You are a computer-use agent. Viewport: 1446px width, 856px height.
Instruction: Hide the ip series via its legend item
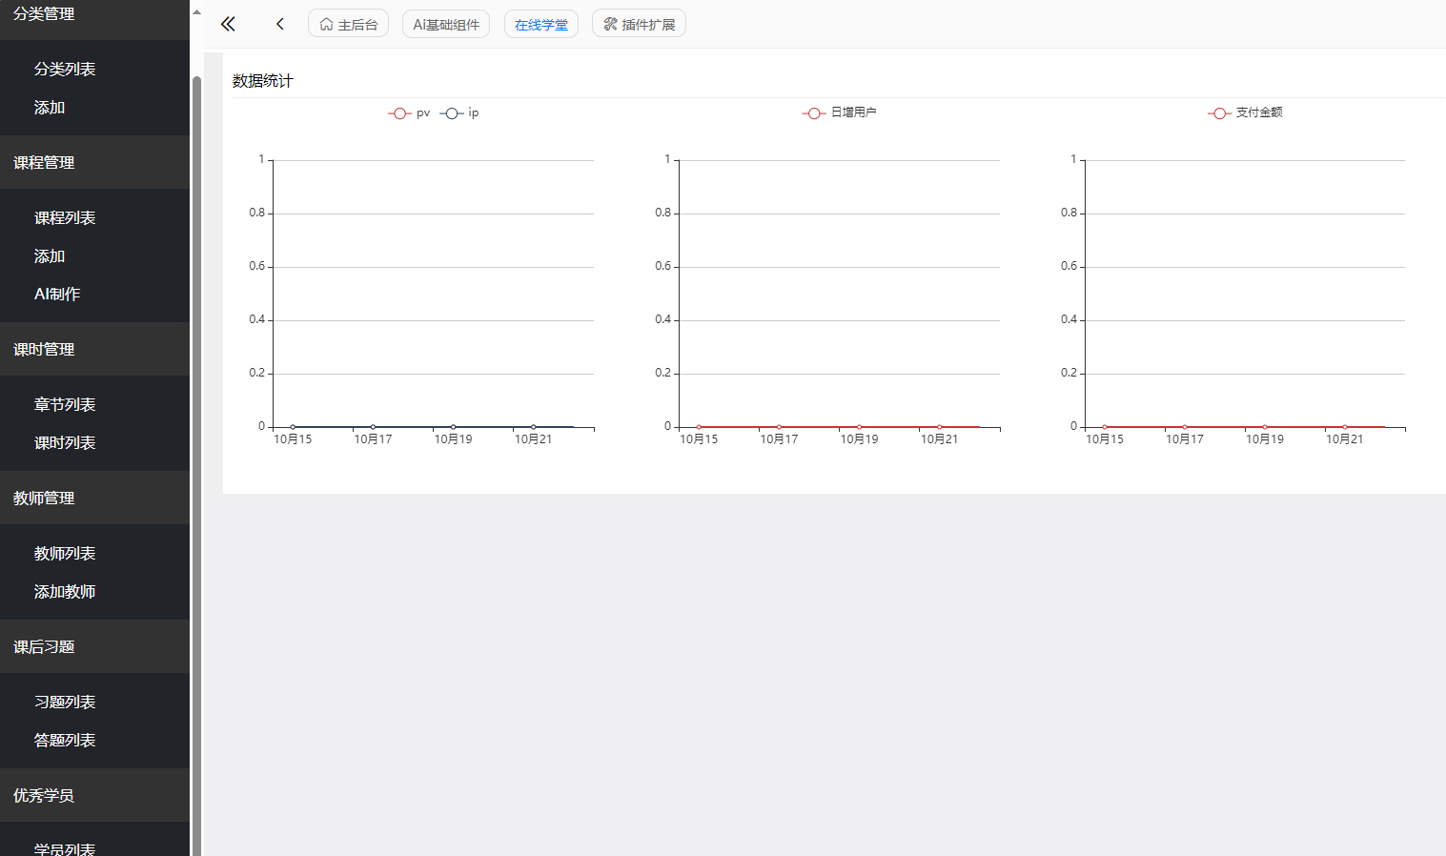[460, 112]
